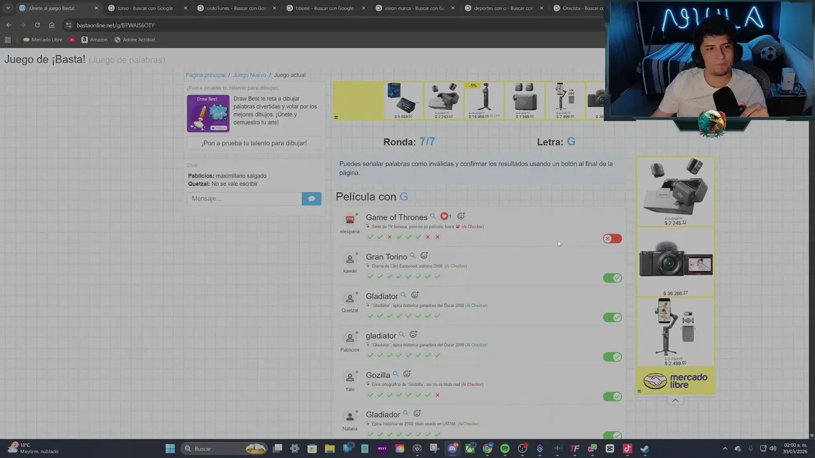This screenshot has height=458, width=815.
Task: Search 'Gran Torino' with magnifier icon
Action: [413, 256]
